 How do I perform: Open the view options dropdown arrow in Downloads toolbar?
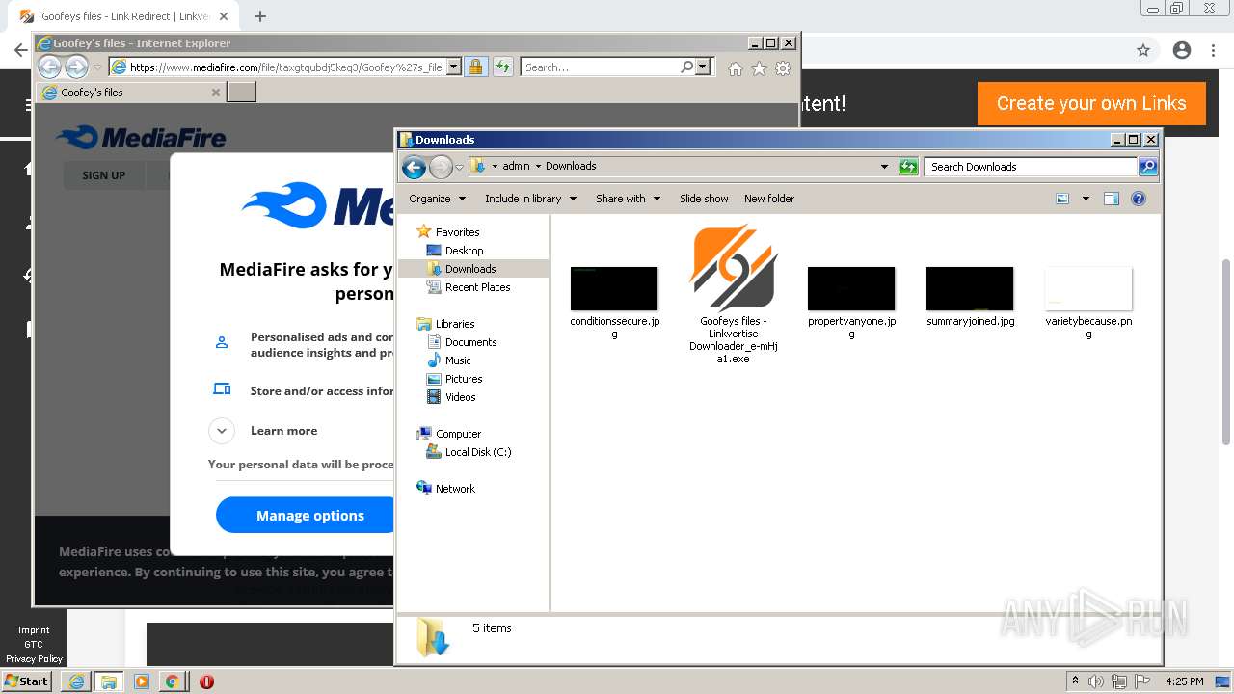click(x=1086, y=199)
